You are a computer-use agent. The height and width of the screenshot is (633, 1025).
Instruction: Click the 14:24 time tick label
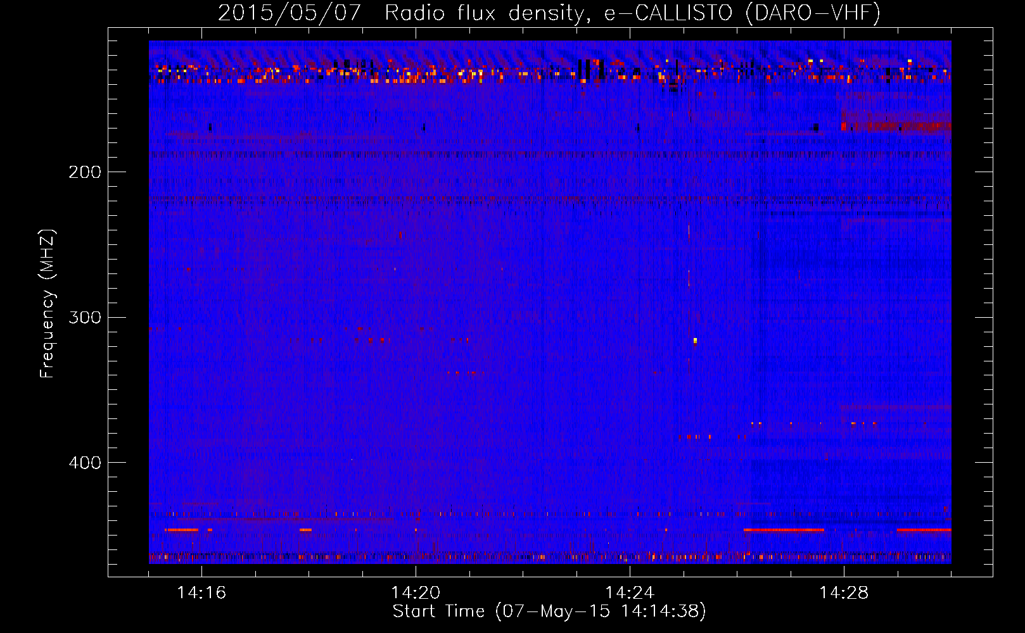[630, 592]
